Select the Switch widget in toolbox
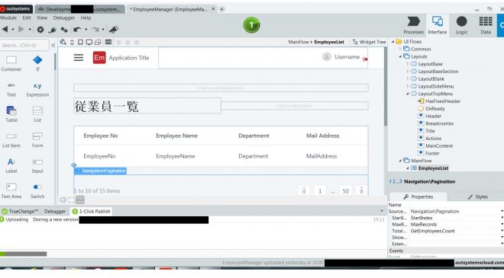Viewport: 504px width, 278px height. [37, 191]
